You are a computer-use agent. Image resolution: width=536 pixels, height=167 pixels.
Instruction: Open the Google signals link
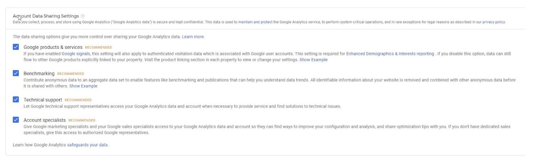pos(76,54)
